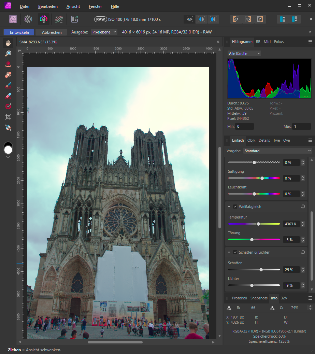Enable mirrored split view mode
The image size is (315, 354).
click(213, 19)
